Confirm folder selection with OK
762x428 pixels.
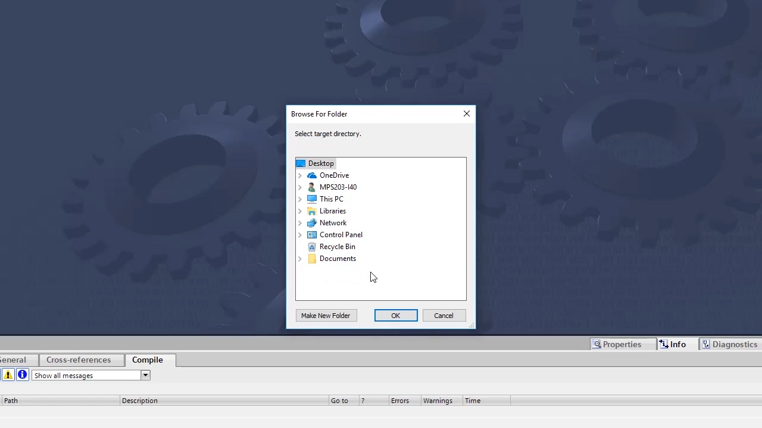tap(395, 316)
